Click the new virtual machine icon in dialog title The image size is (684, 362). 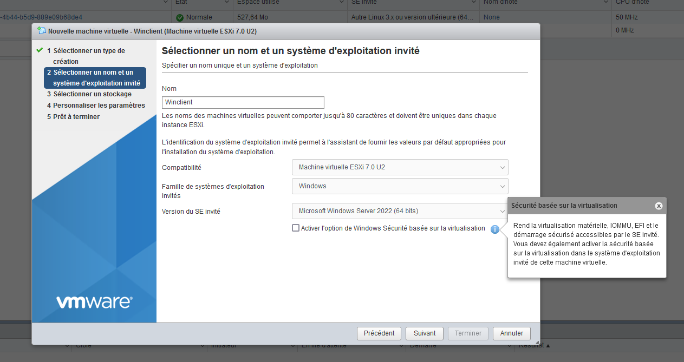pos(42,31)
